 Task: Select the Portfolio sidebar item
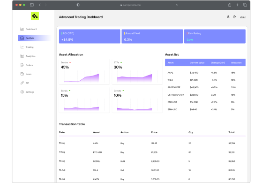click(34, 38)
